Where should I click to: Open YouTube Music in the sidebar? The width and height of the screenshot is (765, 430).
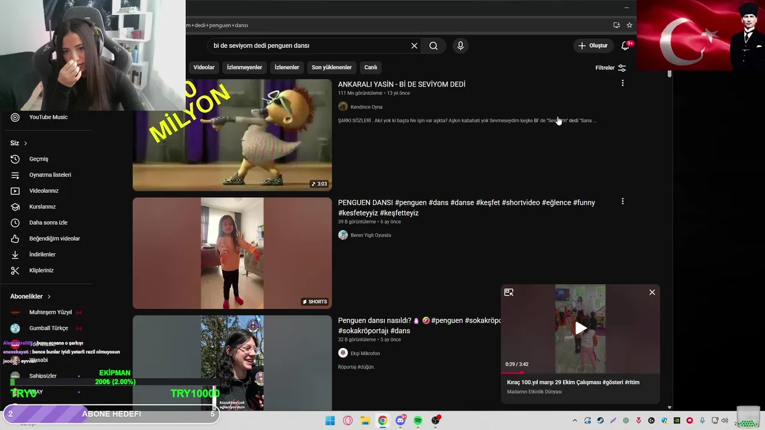(x=48, y=117)
